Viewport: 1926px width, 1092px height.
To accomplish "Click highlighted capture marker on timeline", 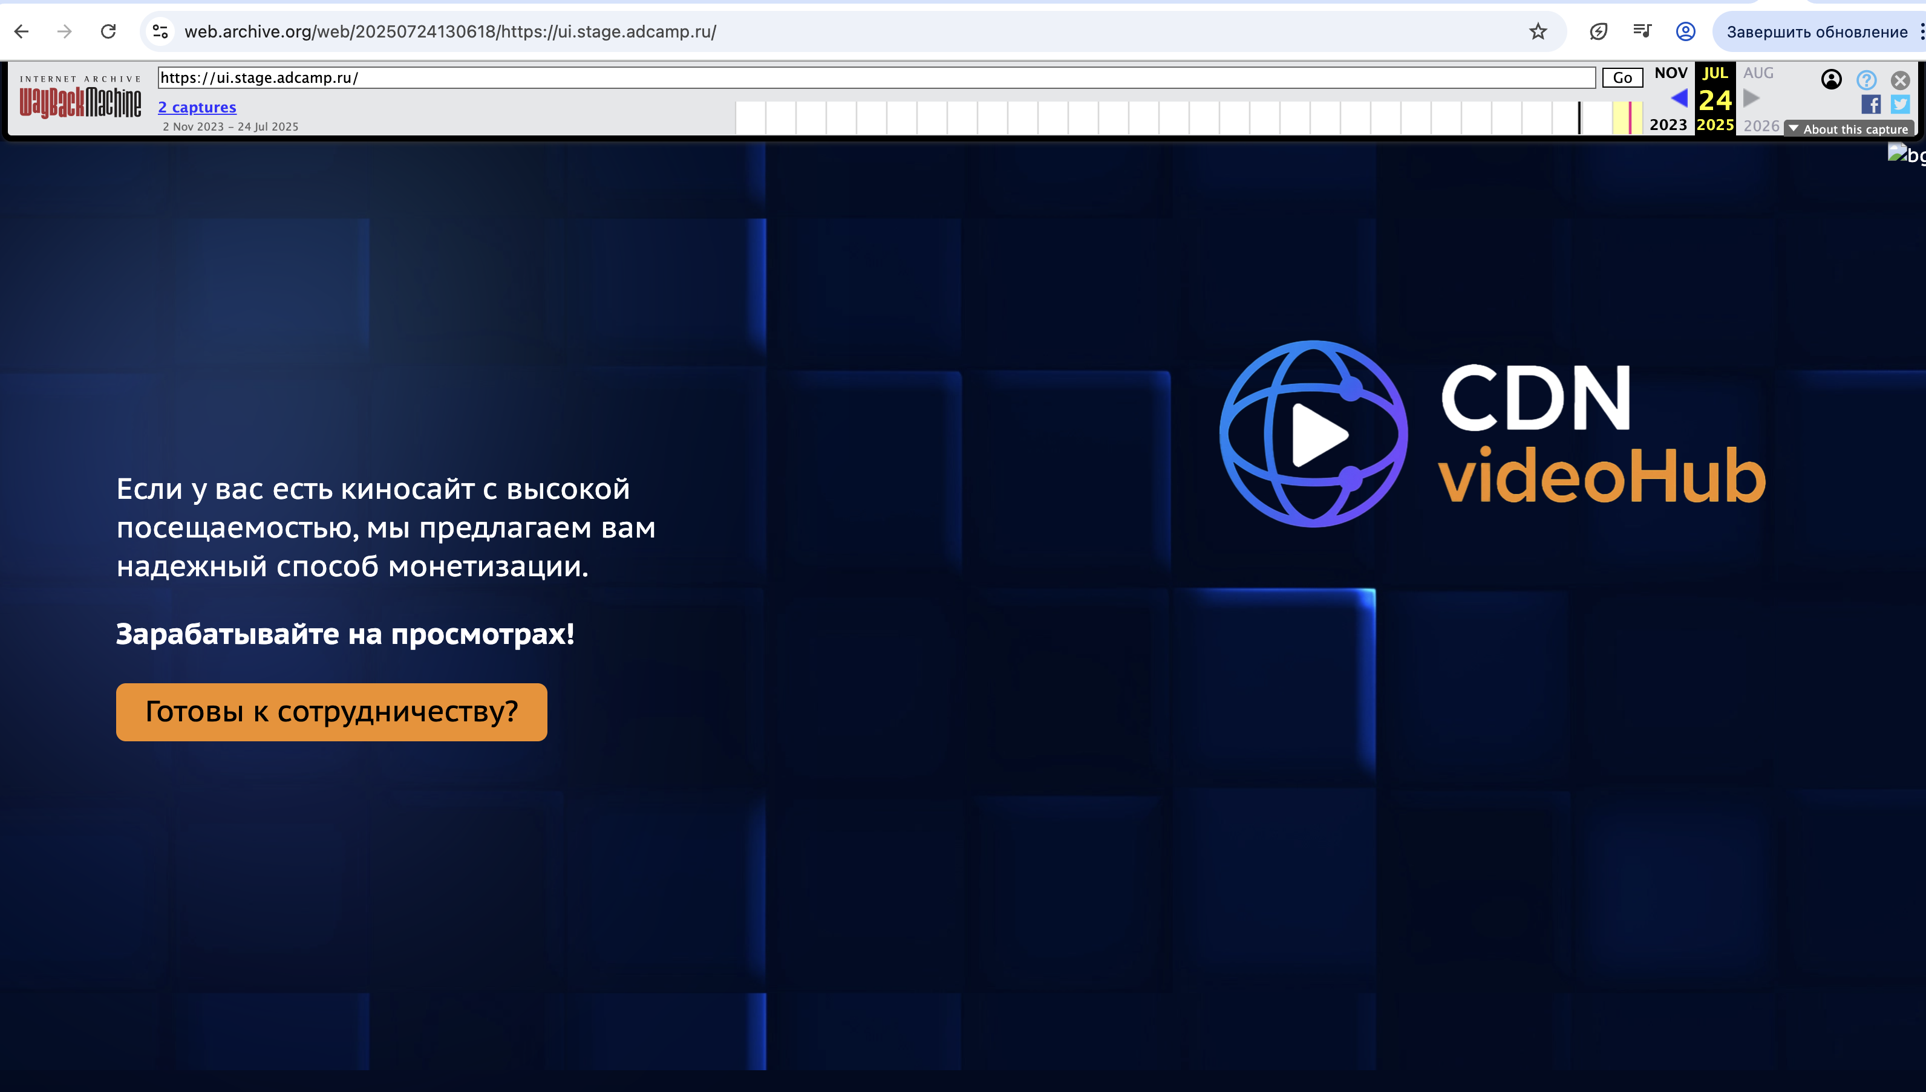I will [1629, 118].
